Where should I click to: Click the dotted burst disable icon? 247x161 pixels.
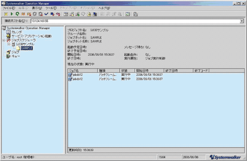pyautogui.click(x=35, y=14)
